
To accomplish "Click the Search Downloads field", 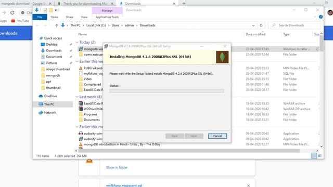I will click(294, 25).
